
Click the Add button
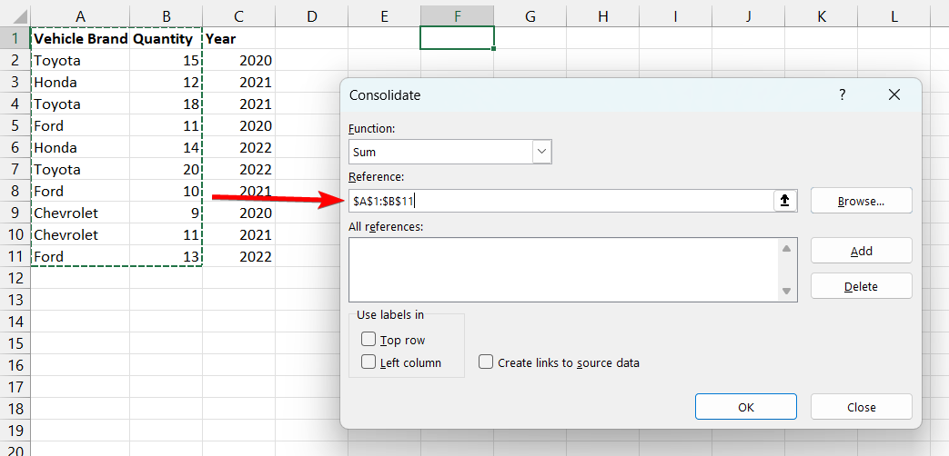(861, 252)
